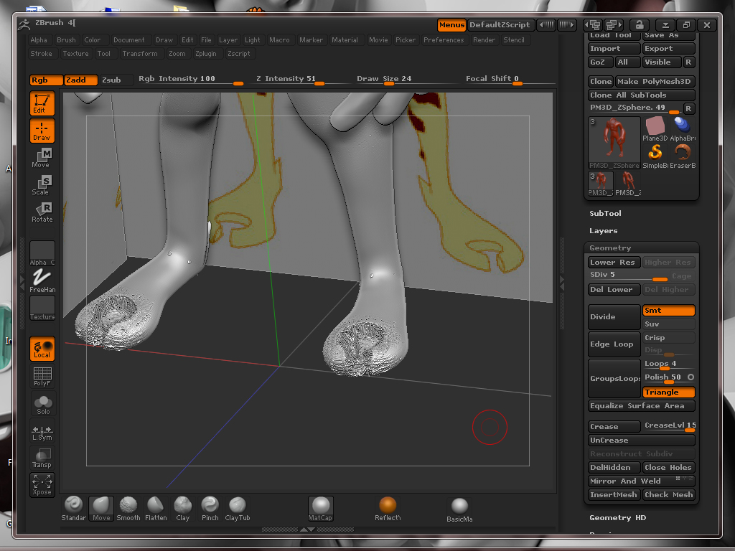Select the Scale transform tool
Viewport: 735px width, 551px height.
coord(42,185)
